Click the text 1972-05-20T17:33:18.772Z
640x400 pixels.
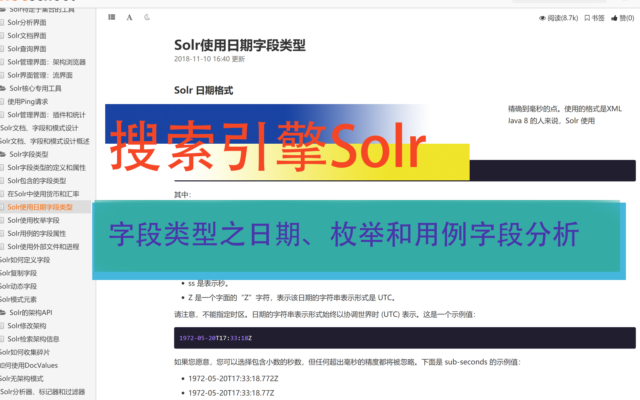[233, 379]
